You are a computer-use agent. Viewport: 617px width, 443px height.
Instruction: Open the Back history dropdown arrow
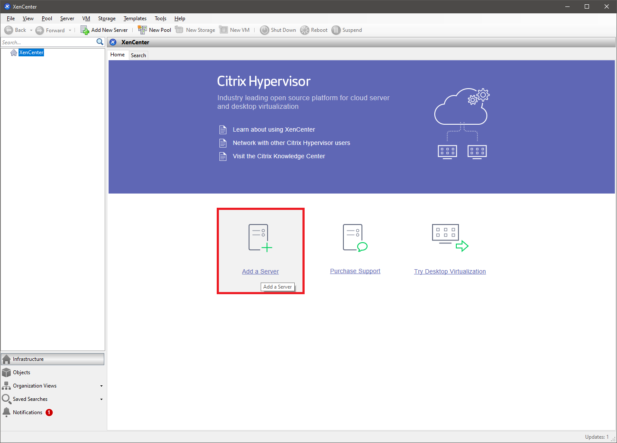coord(31,31)
